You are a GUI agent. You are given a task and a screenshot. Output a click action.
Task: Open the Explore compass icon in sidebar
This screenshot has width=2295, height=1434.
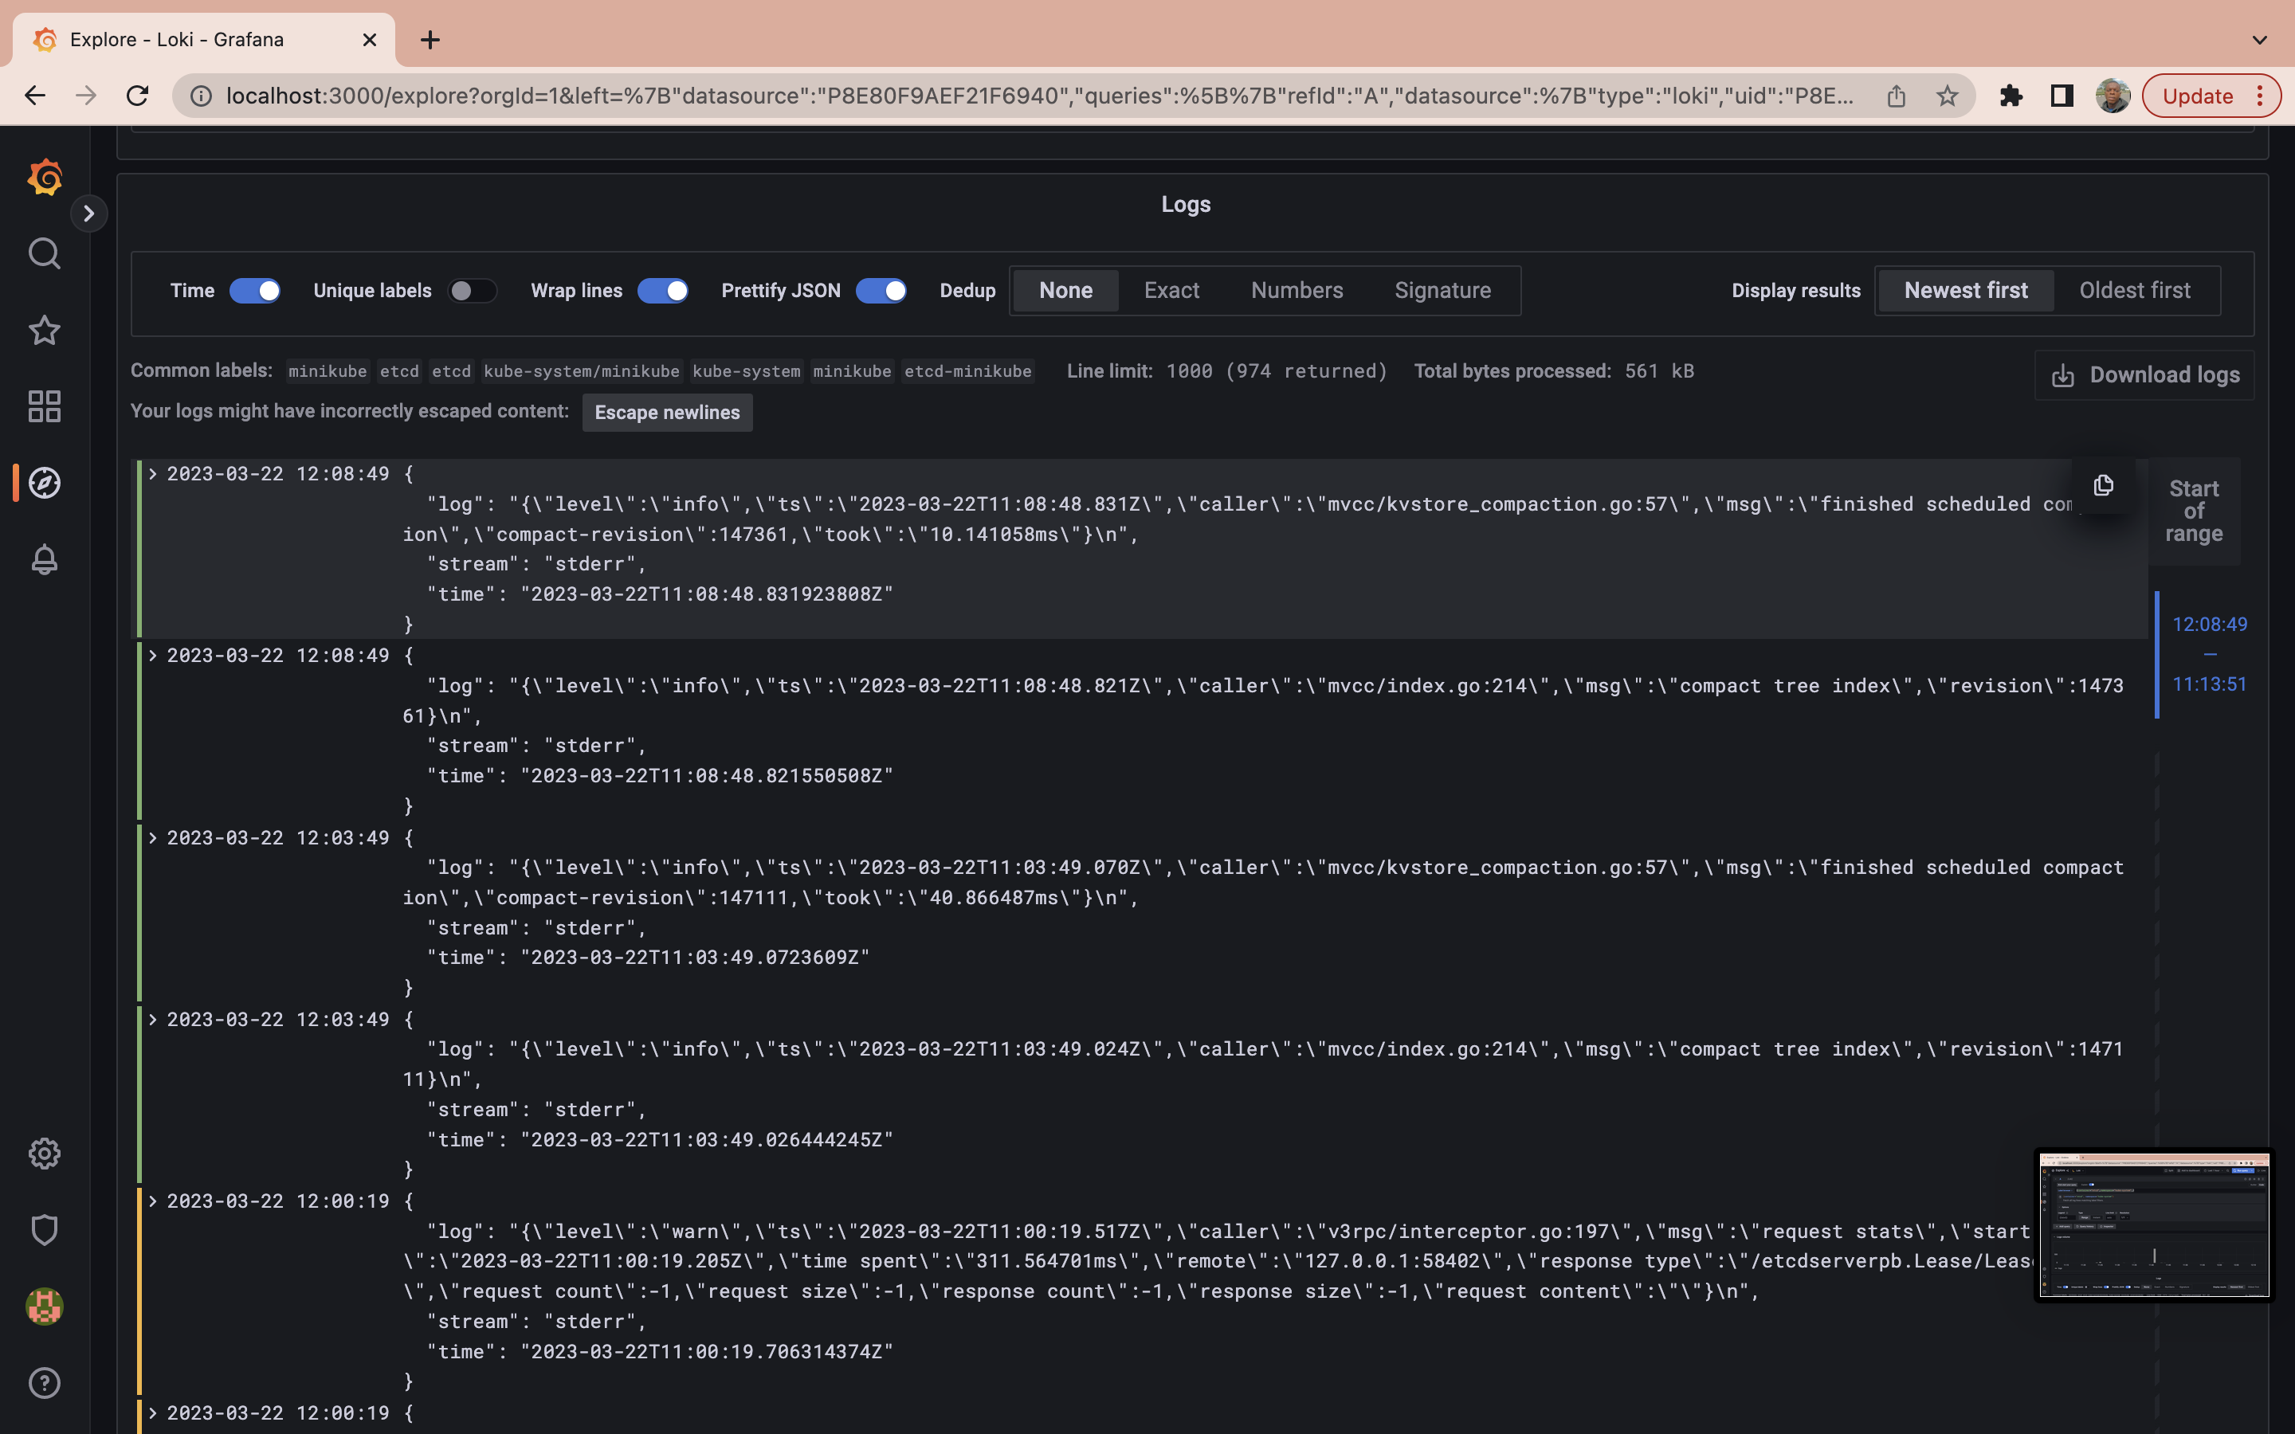coord(45,483)
